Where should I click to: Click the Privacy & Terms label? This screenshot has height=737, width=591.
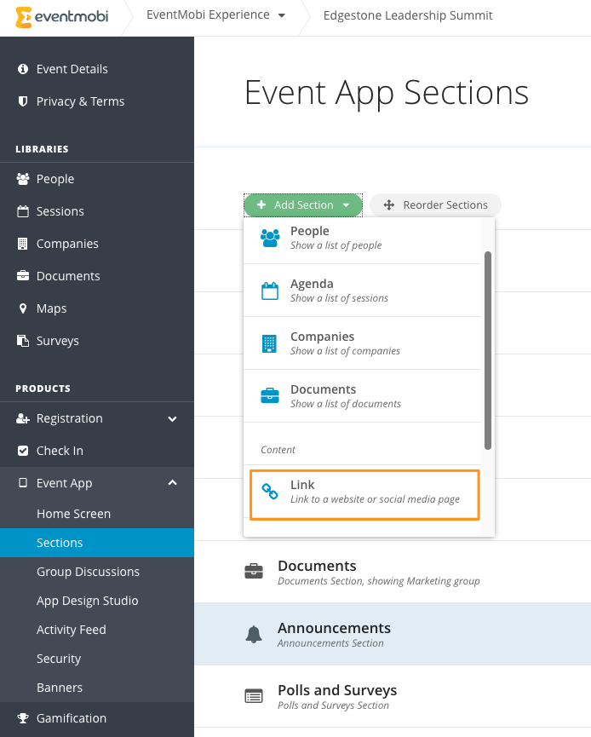[x=80, y=101]
